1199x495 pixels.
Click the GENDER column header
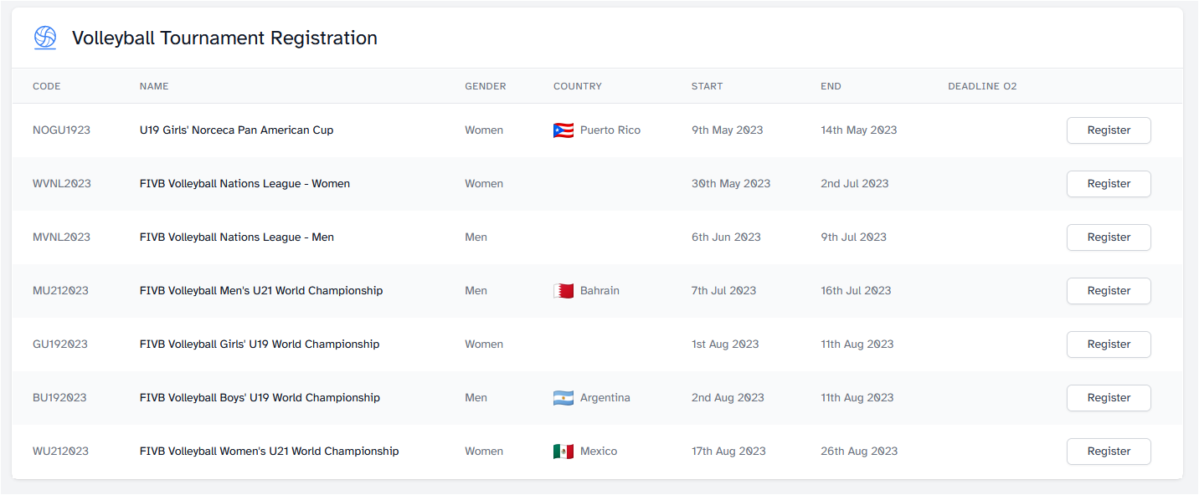tap(486, 86)
